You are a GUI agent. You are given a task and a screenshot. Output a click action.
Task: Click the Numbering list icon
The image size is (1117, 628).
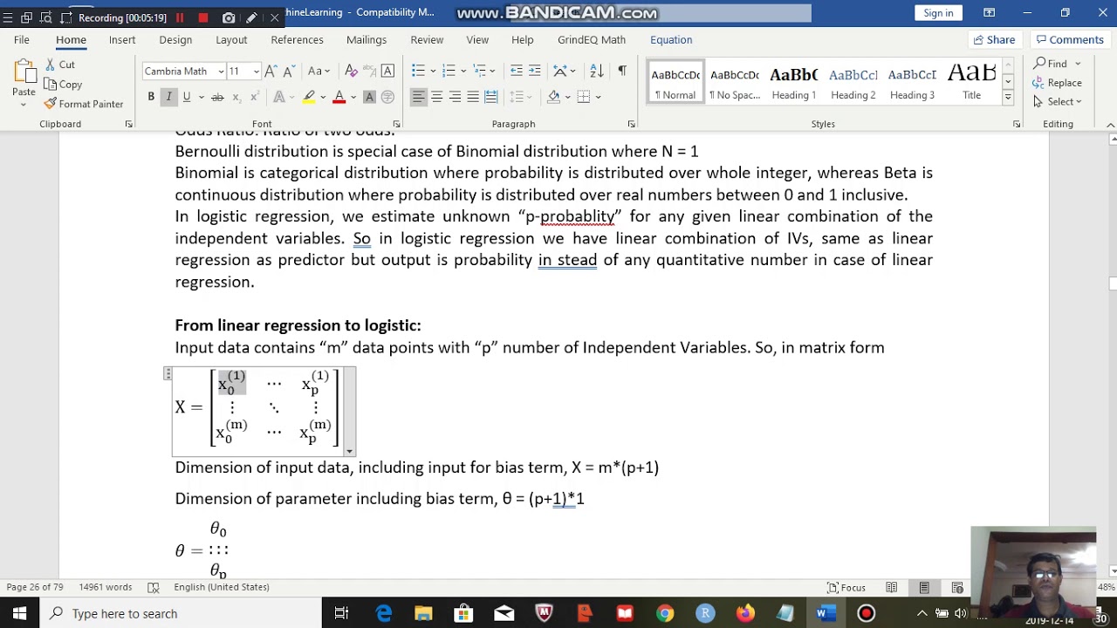[449, 71]
